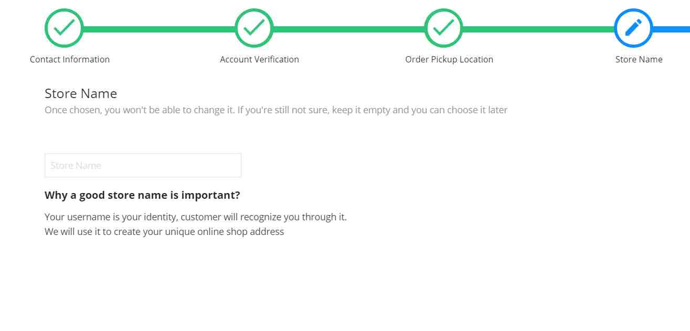This screenshot has width=690, height=331.
Task: Open the Account Verification step label
Action: pyautogui.click(x=259, y=59)
